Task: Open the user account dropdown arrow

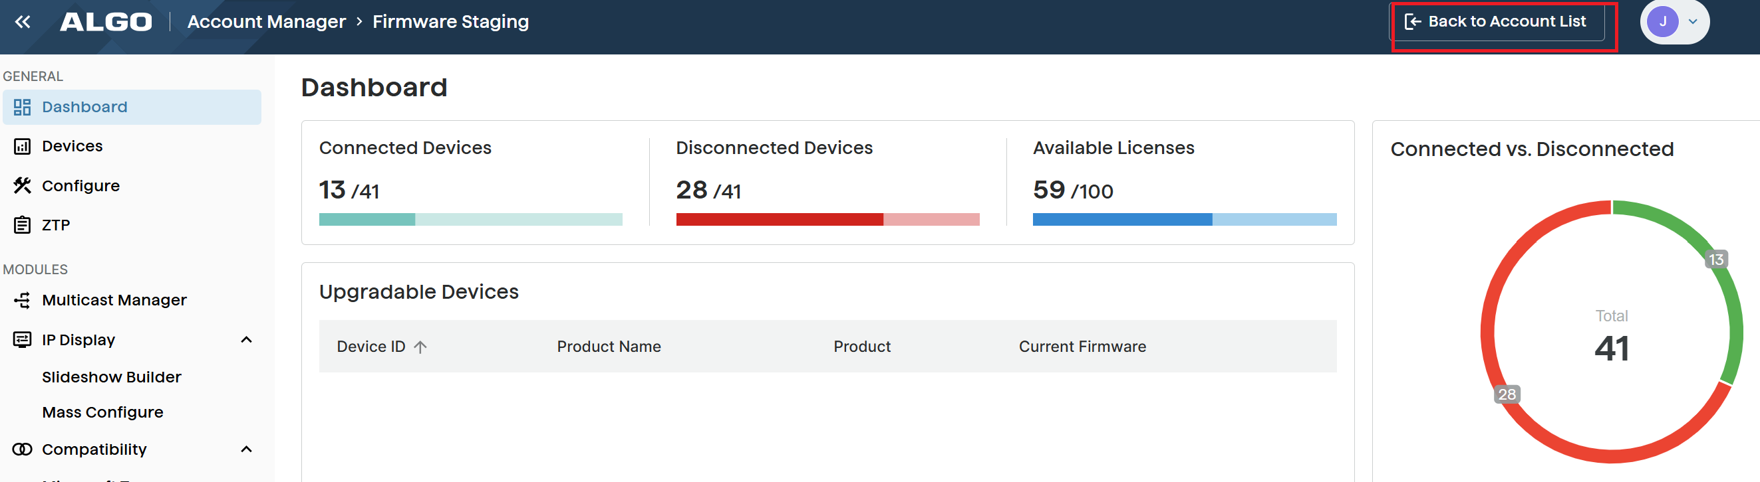Action: pyautogui.click(x=1693, y=22)
